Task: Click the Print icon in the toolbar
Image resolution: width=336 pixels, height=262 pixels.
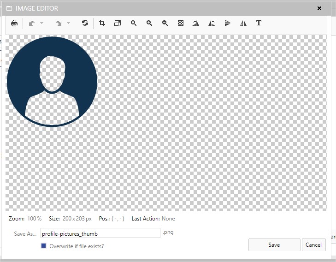Action: tap(14, 23)
